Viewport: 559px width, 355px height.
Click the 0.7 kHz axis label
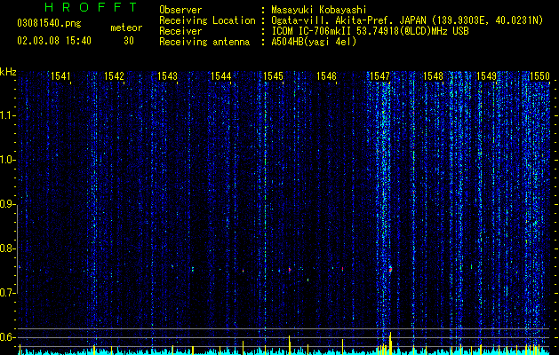coord(7,293)
